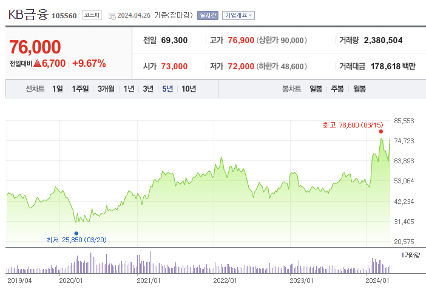
Task: Click the 하한가 48,600 text
Action: coord(282,66)
